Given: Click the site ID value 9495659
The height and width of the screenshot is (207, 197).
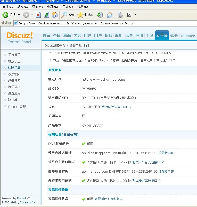Looking at the screenshot, I should (x=89, y=89).
